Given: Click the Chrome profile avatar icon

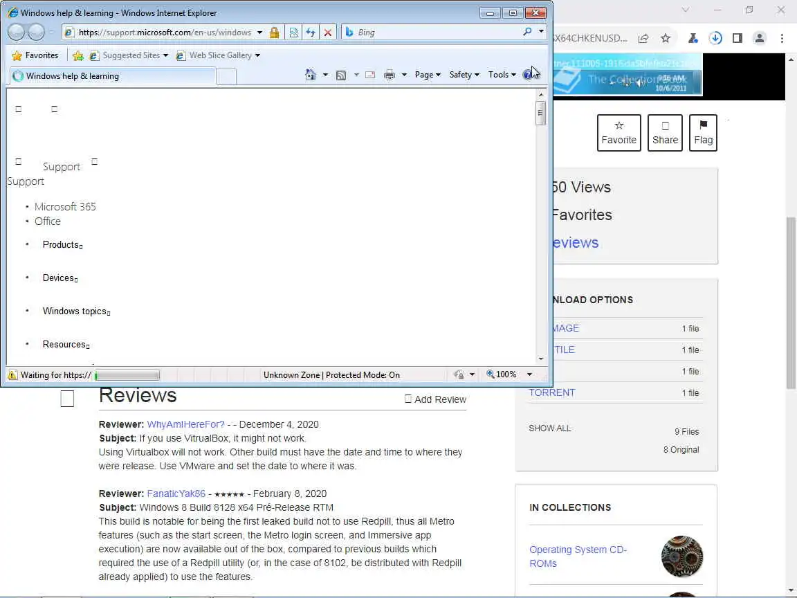Looking at the screenshot, I should (760, 38).
